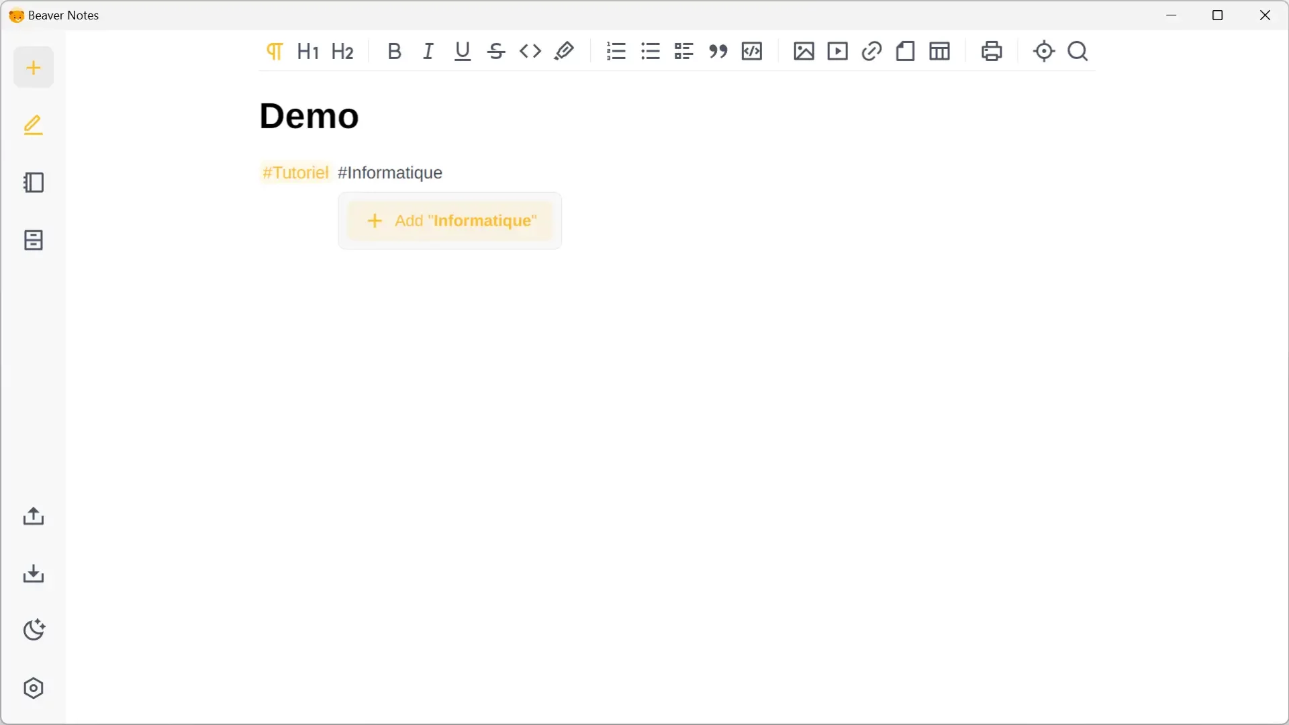Minimize the Beaver Notes window
This screenshot has height=725, width=1289.
(1172, 15)
